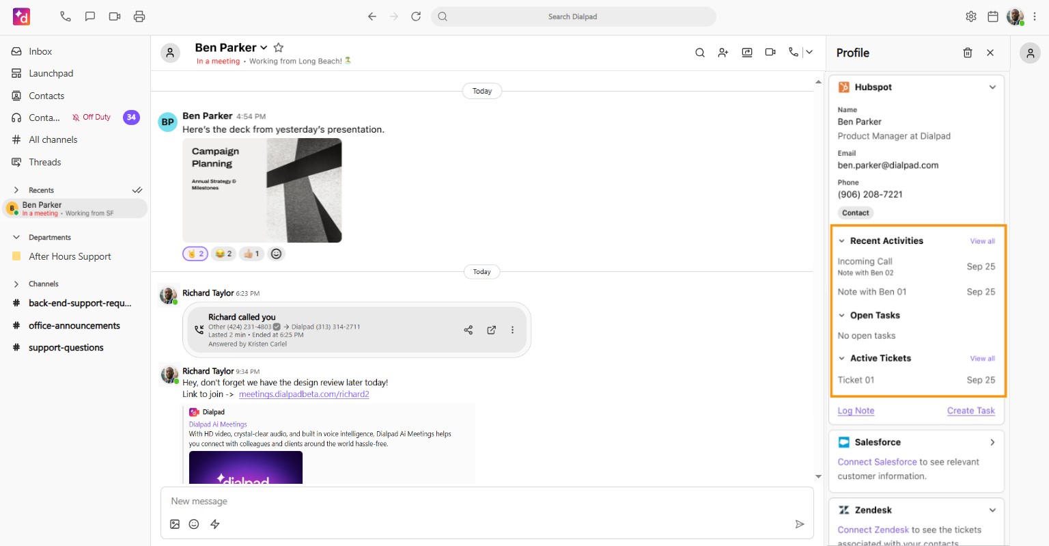1049x546 pixels.
Task: Favorite Ben Parker with the star
Action: coord(279,48)
